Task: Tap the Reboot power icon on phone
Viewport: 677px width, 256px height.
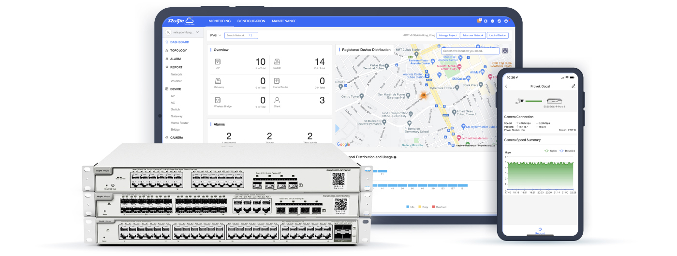Action: click(540, 229)
